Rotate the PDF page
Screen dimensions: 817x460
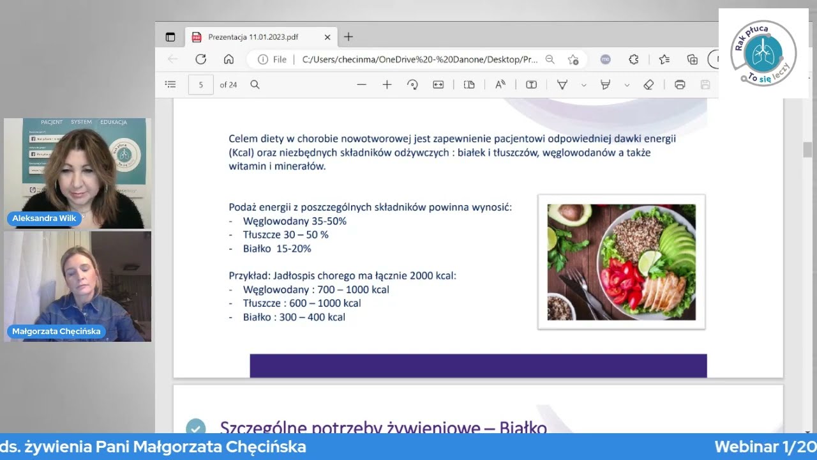point(412,84)
